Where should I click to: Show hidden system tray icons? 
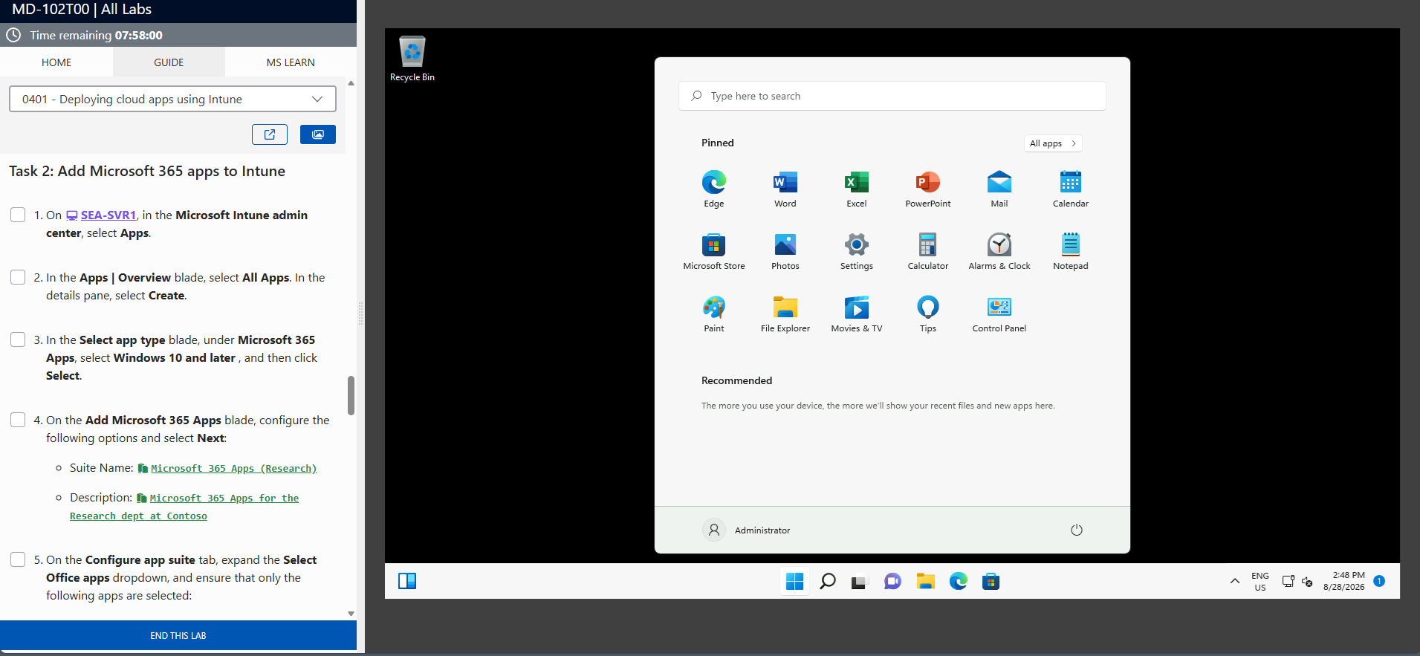coord(1234,581)
